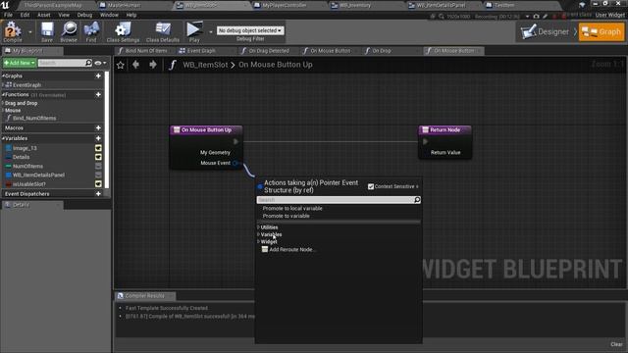Switch to MasterHuman editor tab
Image resolution: width=628 pixels, height=353 pixels.
(x=125, y=5)
